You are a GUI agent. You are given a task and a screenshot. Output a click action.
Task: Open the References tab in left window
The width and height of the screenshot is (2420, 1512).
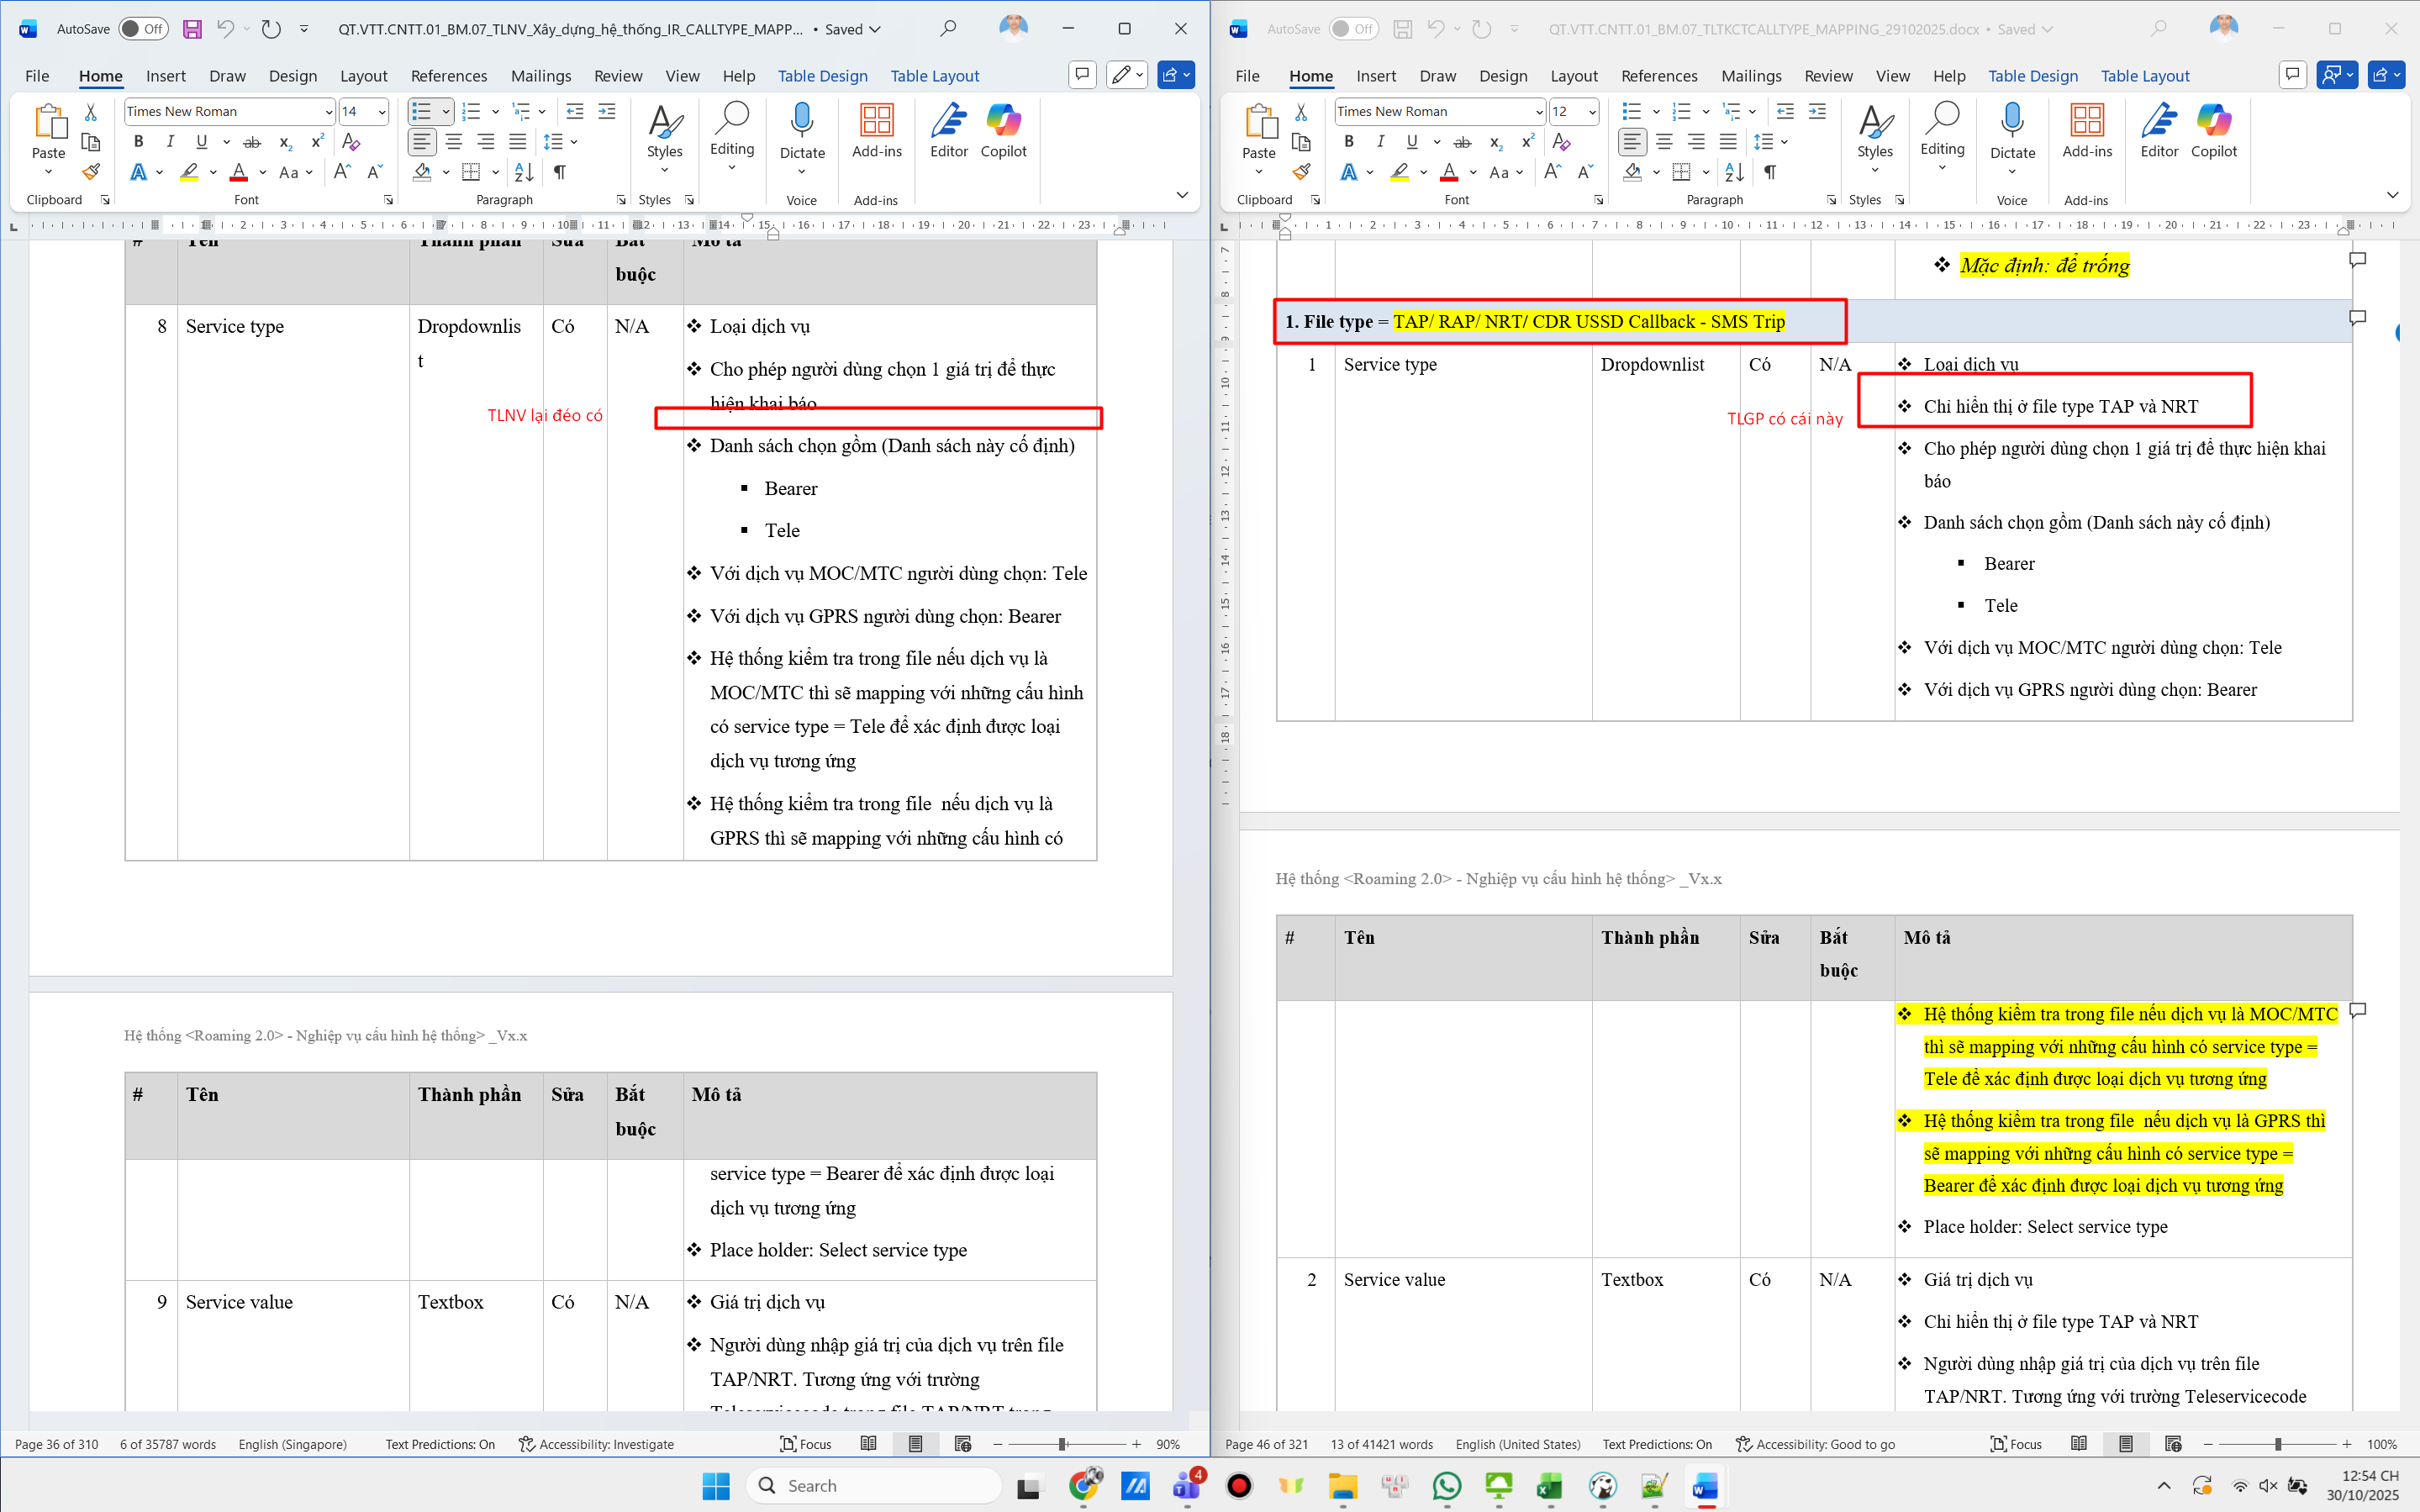pyautogui.click(x=448, y=76)
